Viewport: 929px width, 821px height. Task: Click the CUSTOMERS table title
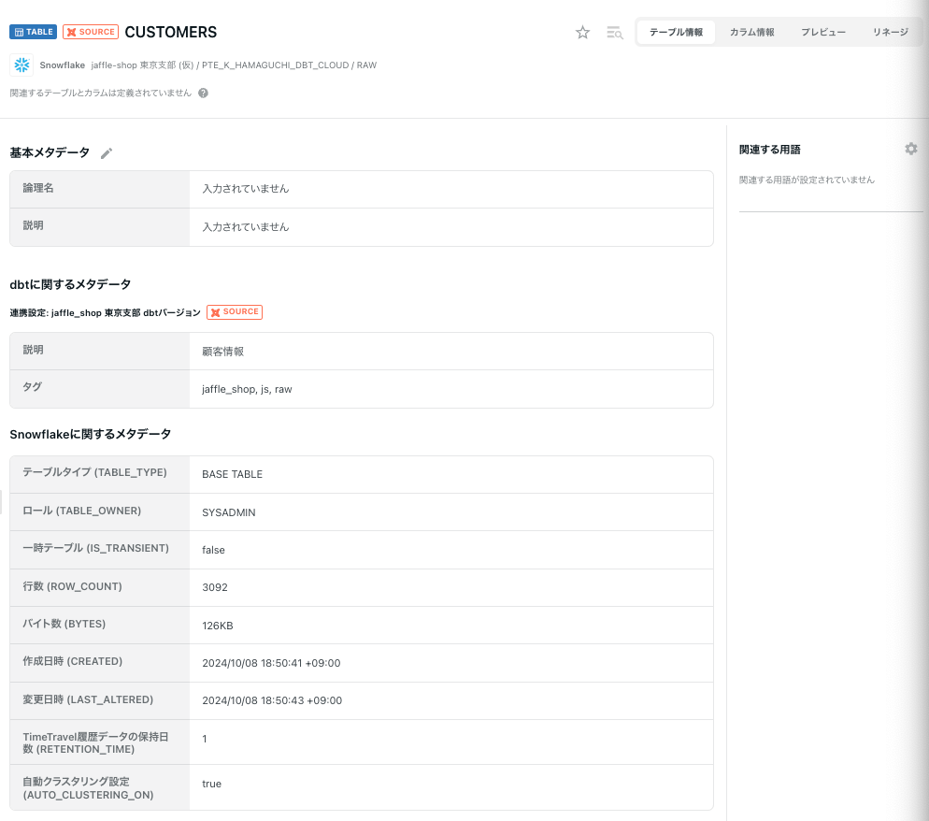(x=171, y=32)
